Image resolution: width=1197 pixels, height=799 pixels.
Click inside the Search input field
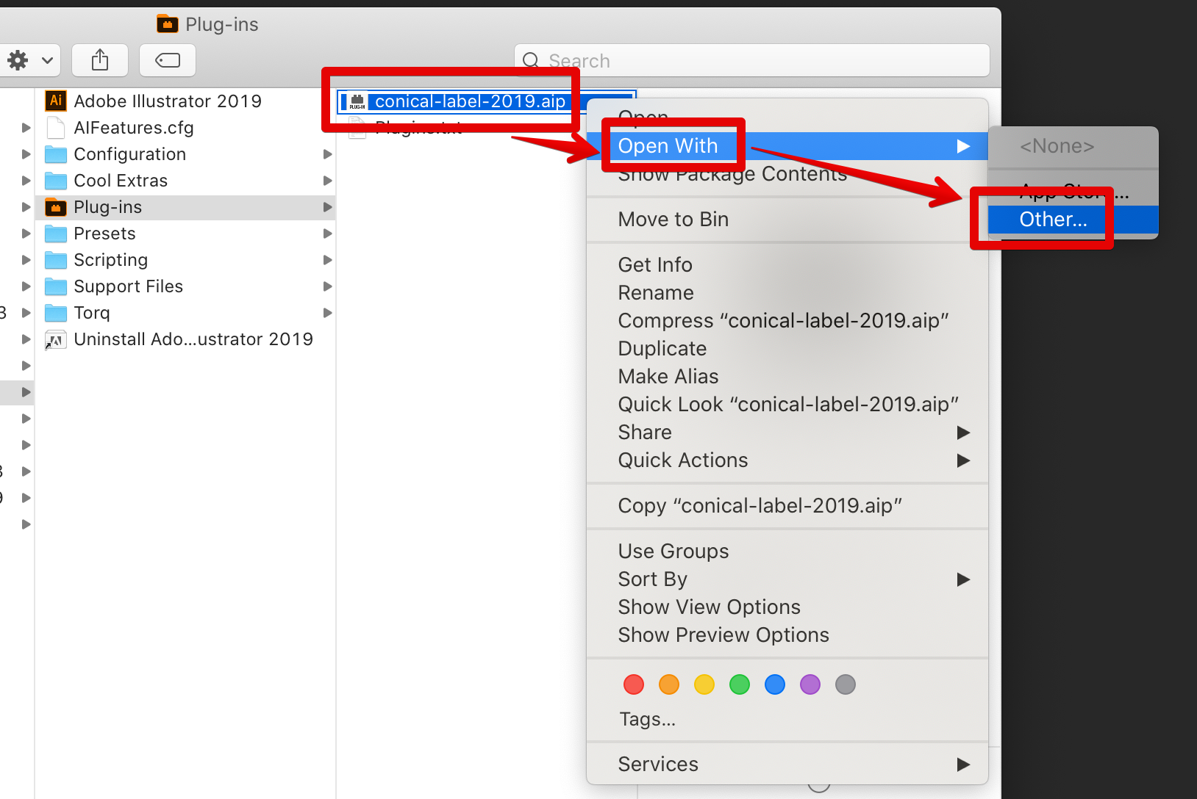tap(735, 60)
